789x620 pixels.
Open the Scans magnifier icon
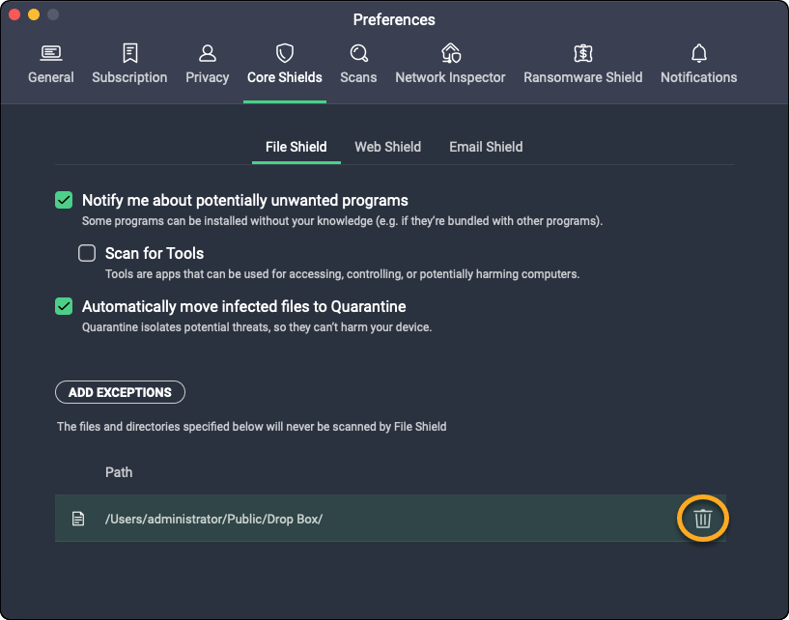click(359, 53)
